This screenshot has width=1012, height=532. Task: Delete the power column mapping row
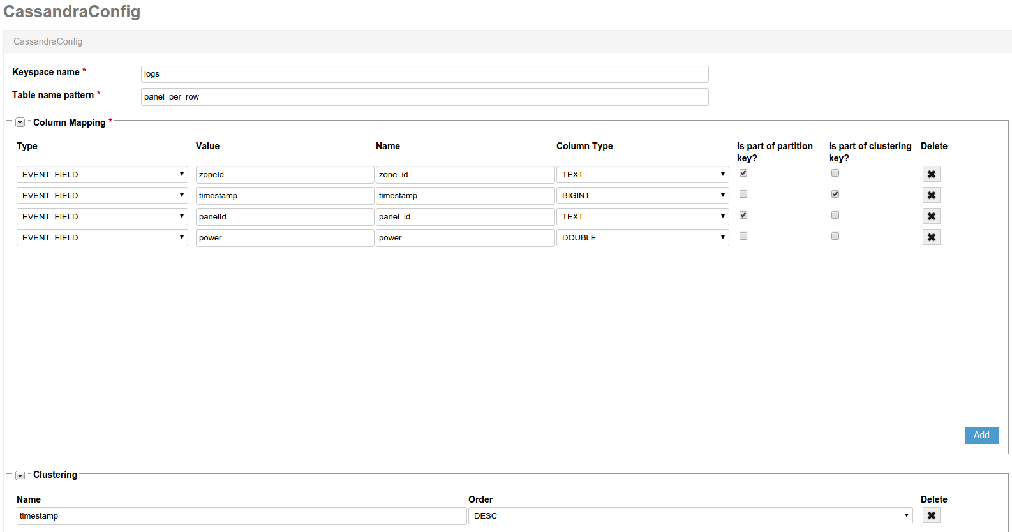tap(931, 237)
